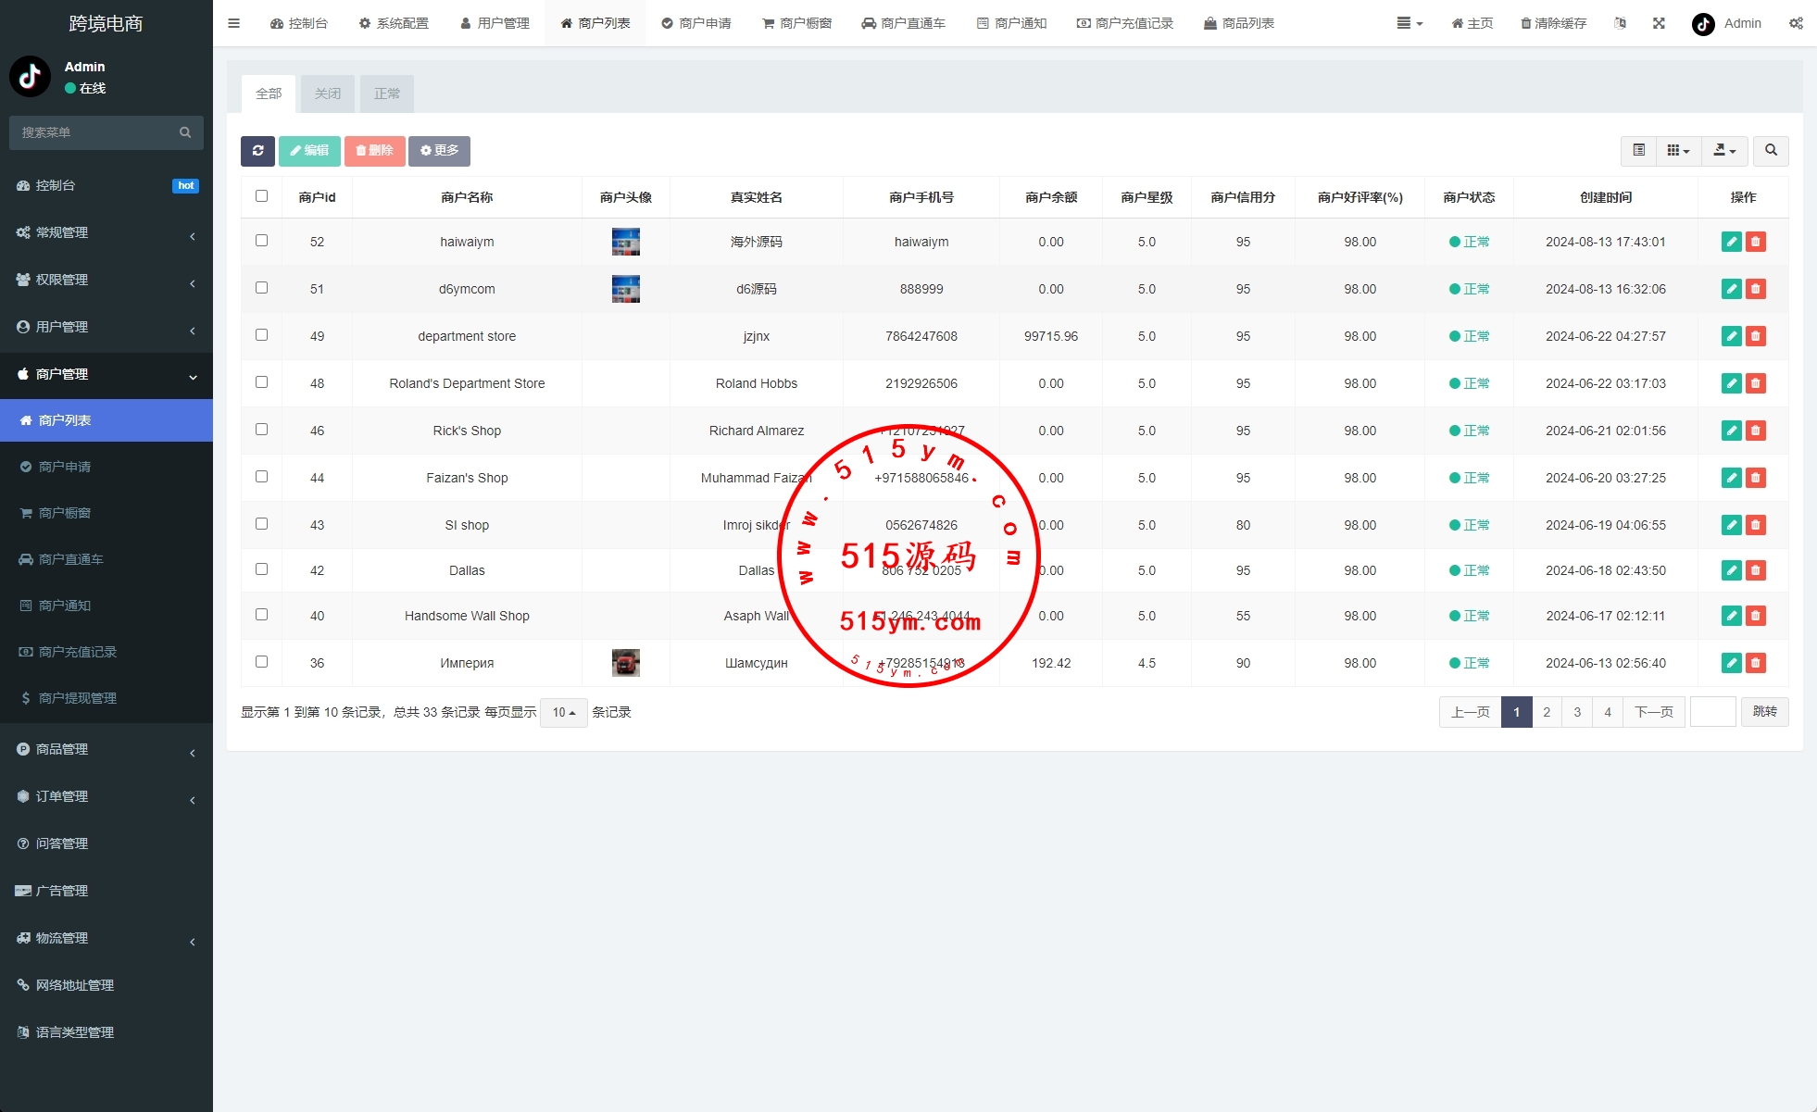Select the checkbox for Rick's Shop row
Screen dimensions: 1817x1112
[x=261, y=430]
